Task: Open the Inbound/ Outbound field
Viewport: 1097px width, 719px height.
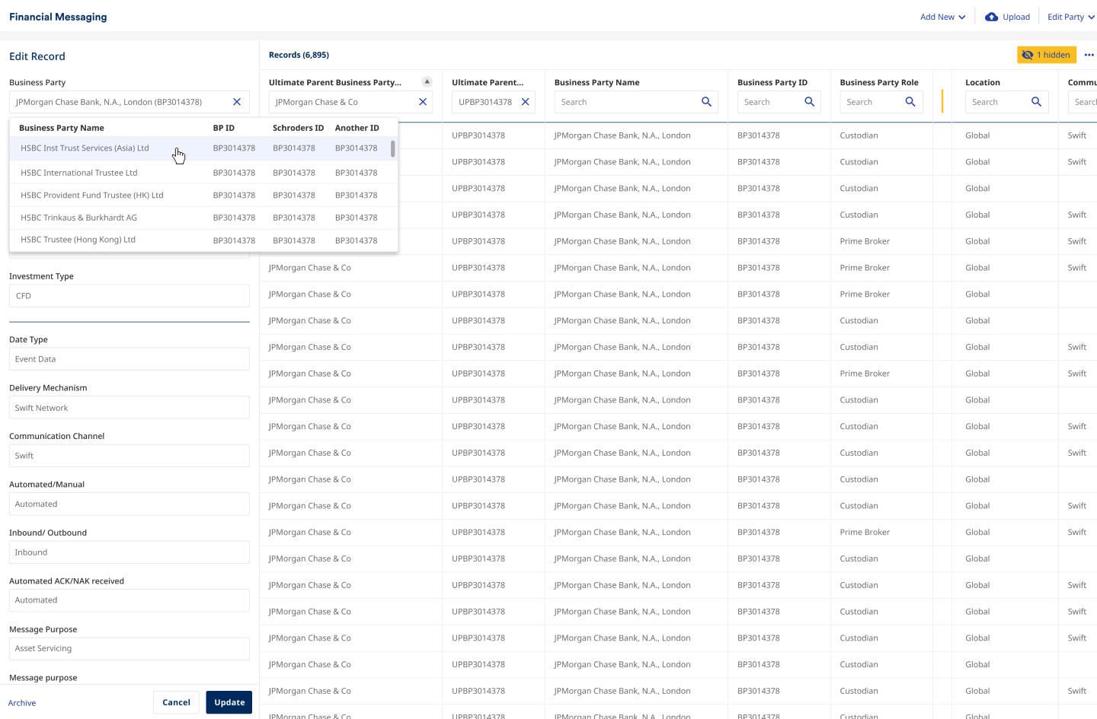Action: 130,552
